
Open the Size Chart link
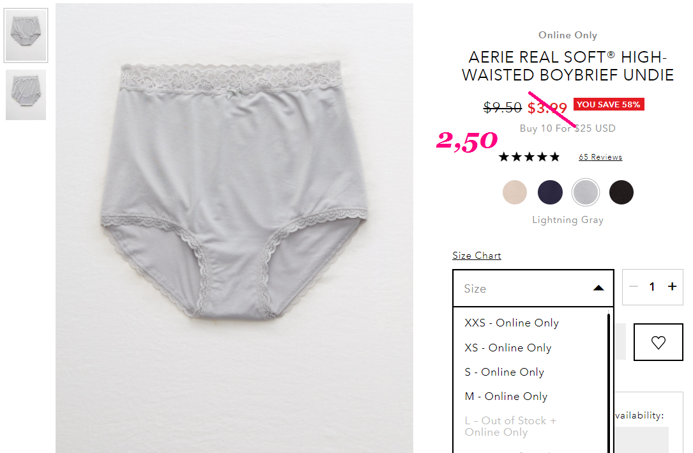[476, 256]
